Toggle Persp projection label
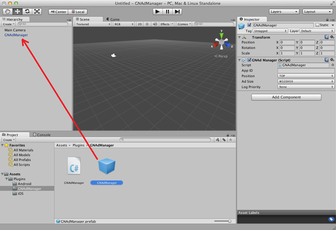 [221, 56]
